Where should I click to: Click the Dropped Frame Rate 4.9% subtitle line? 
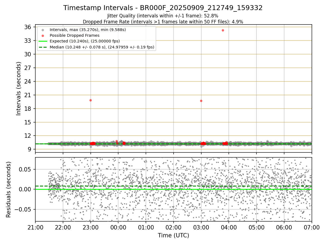(163, 22)
